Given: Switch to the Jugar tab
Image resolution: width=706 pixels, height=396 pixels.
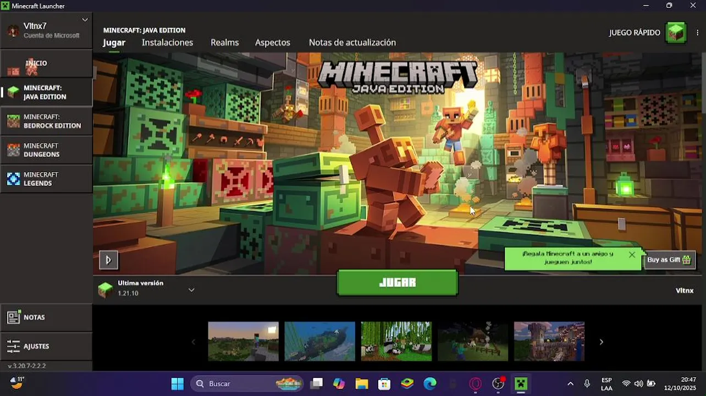Looking at the screenshot, I should (x=114, y=42).
